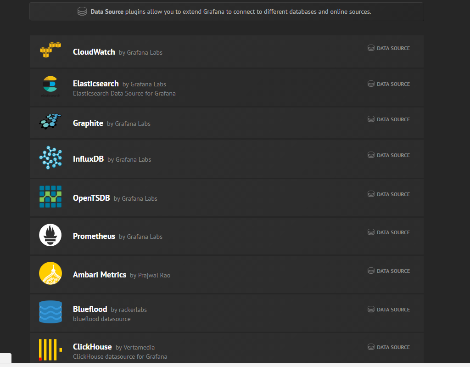Open the Elasticsearch plugin link

click(x=95, y=84)
